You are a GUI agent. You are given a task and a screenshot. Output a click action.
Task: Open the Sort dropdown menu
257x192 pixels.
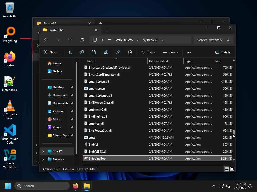point(148,52)
